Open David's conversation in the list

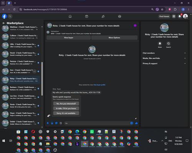pyautogui.click(x=20, y=54)
